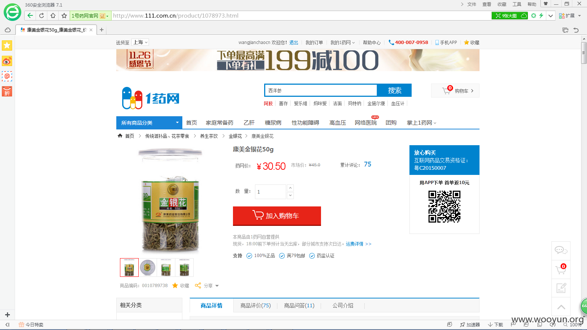Close the 康美金银花50g browser tab

(91, 30)
